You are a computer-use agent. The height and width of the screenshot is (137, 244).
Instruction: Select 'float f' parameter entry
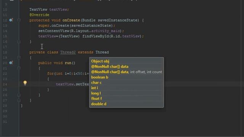click(126, 99)
